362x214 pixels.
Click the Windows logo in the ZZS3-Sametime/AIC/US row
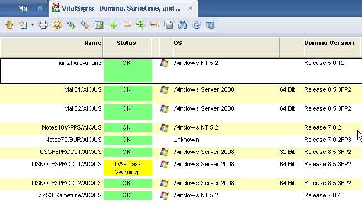(164, 195)
